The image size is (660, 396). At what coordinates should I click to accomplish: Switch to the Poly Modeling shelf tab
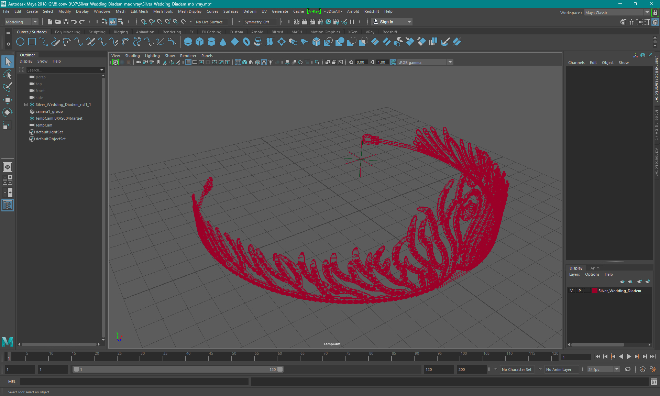(x=67, y=32)
